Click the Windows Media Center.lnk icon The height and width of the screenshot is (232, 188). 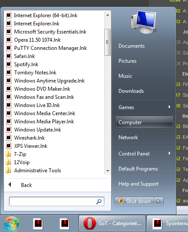pyautogui.click(x=9, y=113)
